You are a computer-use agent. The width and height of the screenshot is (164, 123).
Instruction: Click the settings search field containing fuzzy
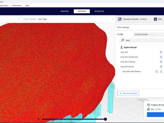click(141, 40)
